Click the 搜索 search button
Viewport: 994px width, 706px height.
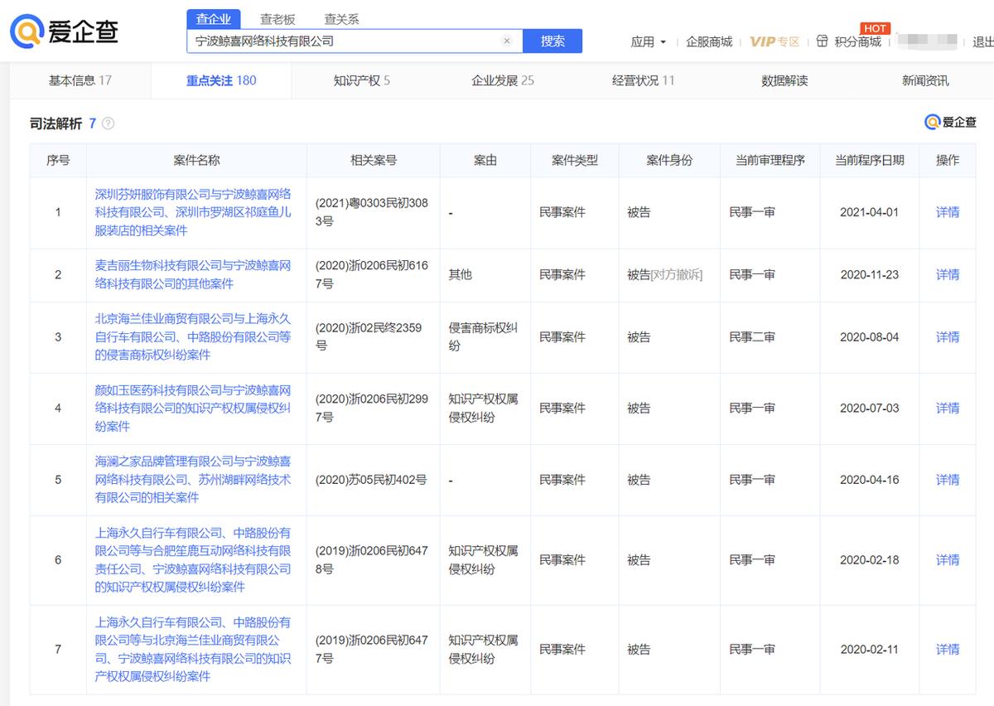(552, 40)
